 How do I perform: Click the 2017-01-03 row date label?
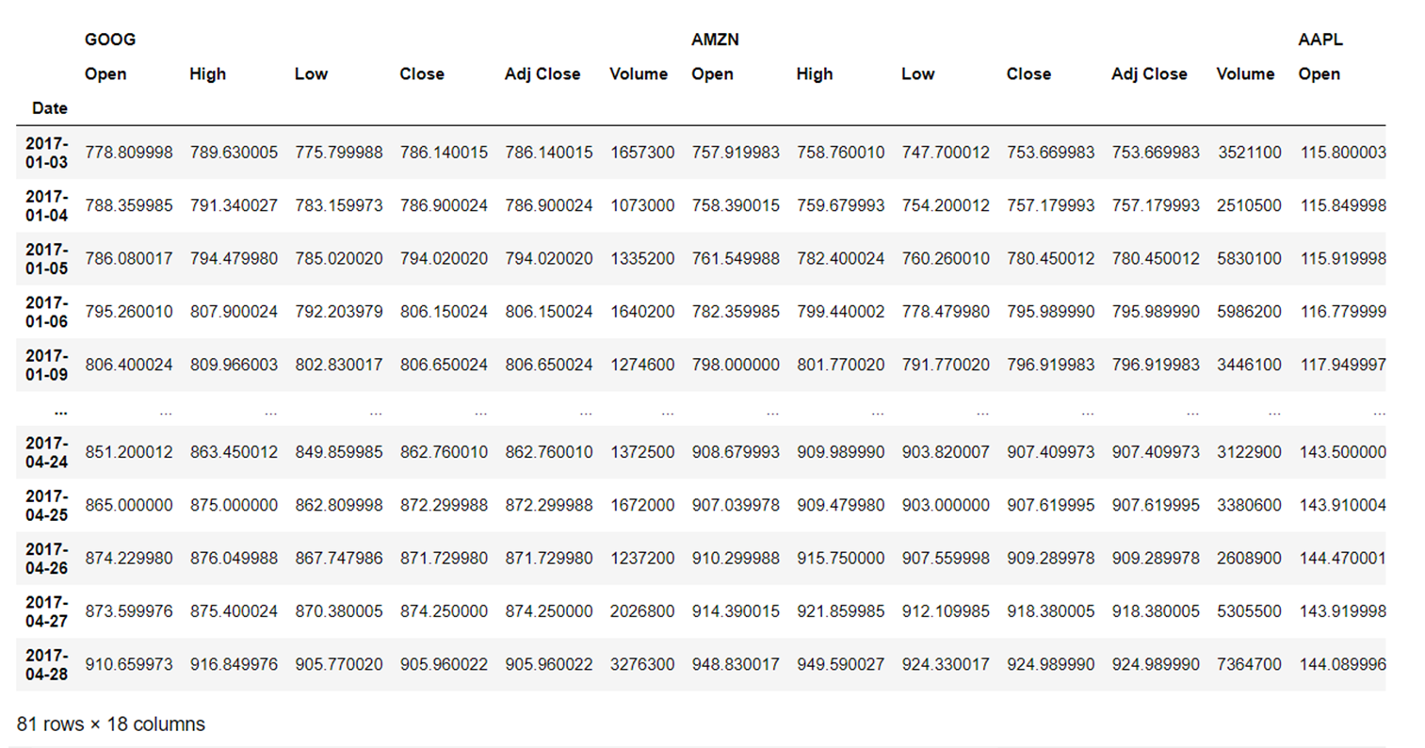(46, 153)
